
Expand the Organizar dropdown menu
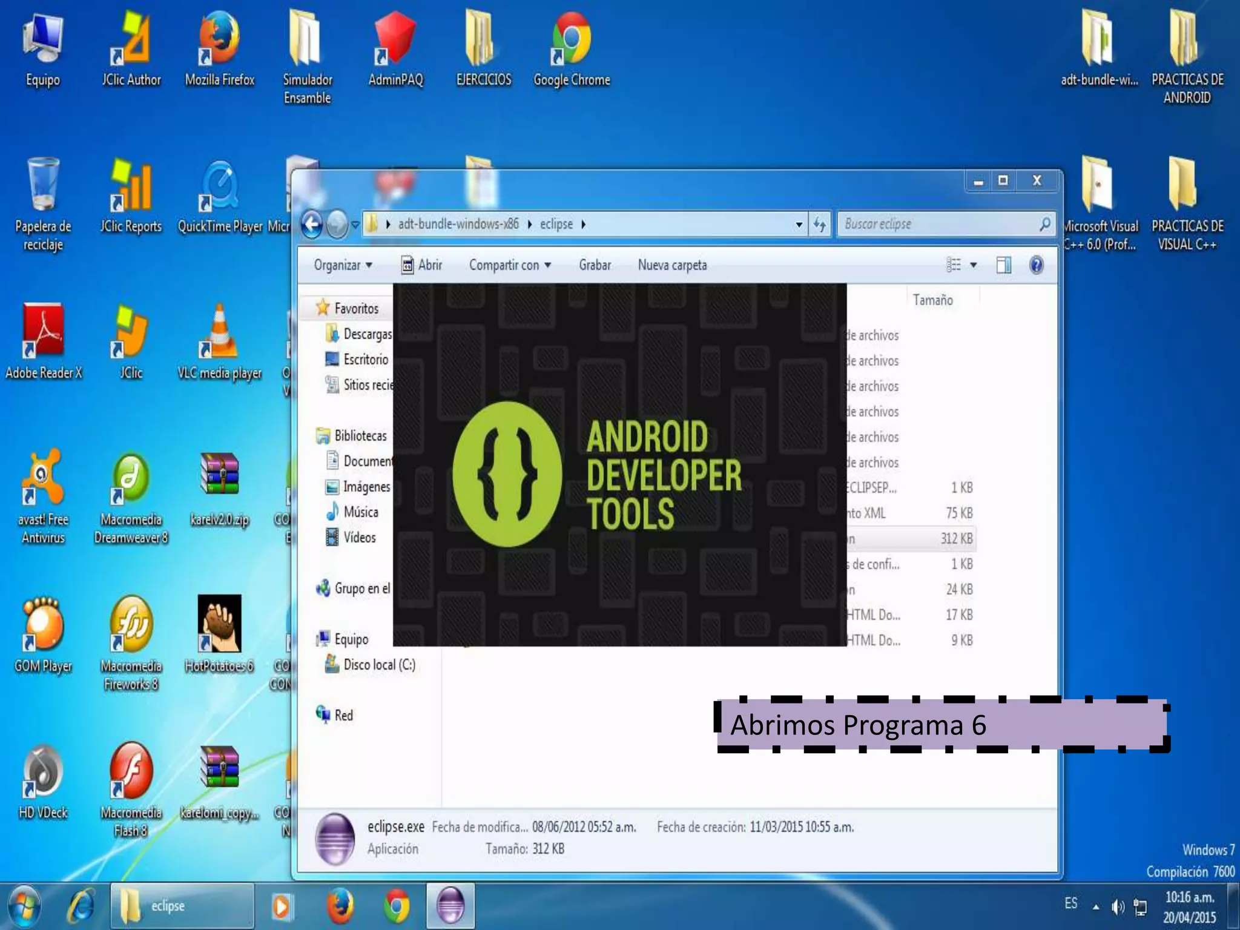[343, 265]
